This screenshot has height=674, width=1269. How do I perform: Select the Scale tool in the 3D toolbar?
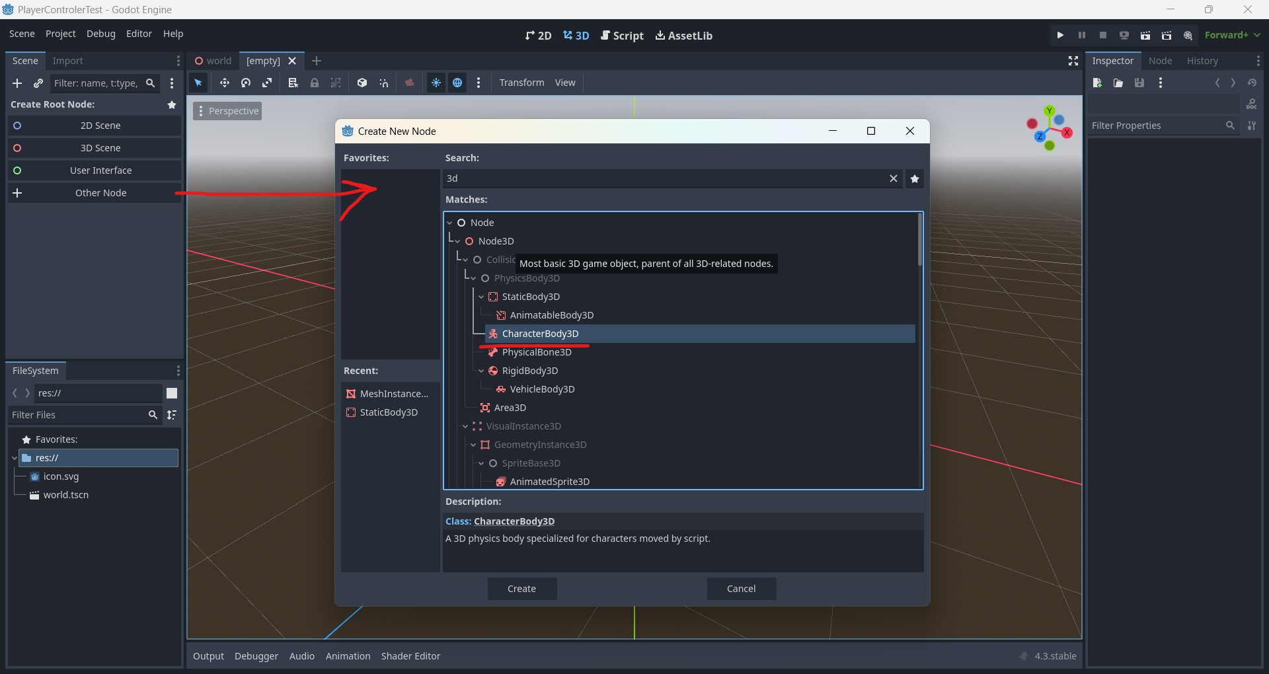tap(268, 83)
